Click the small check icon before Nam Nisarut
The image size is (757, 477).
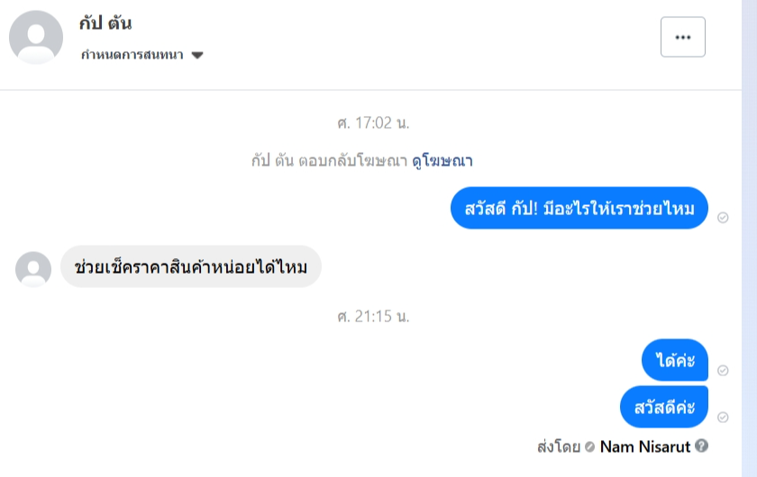click(x=589, y=446)
